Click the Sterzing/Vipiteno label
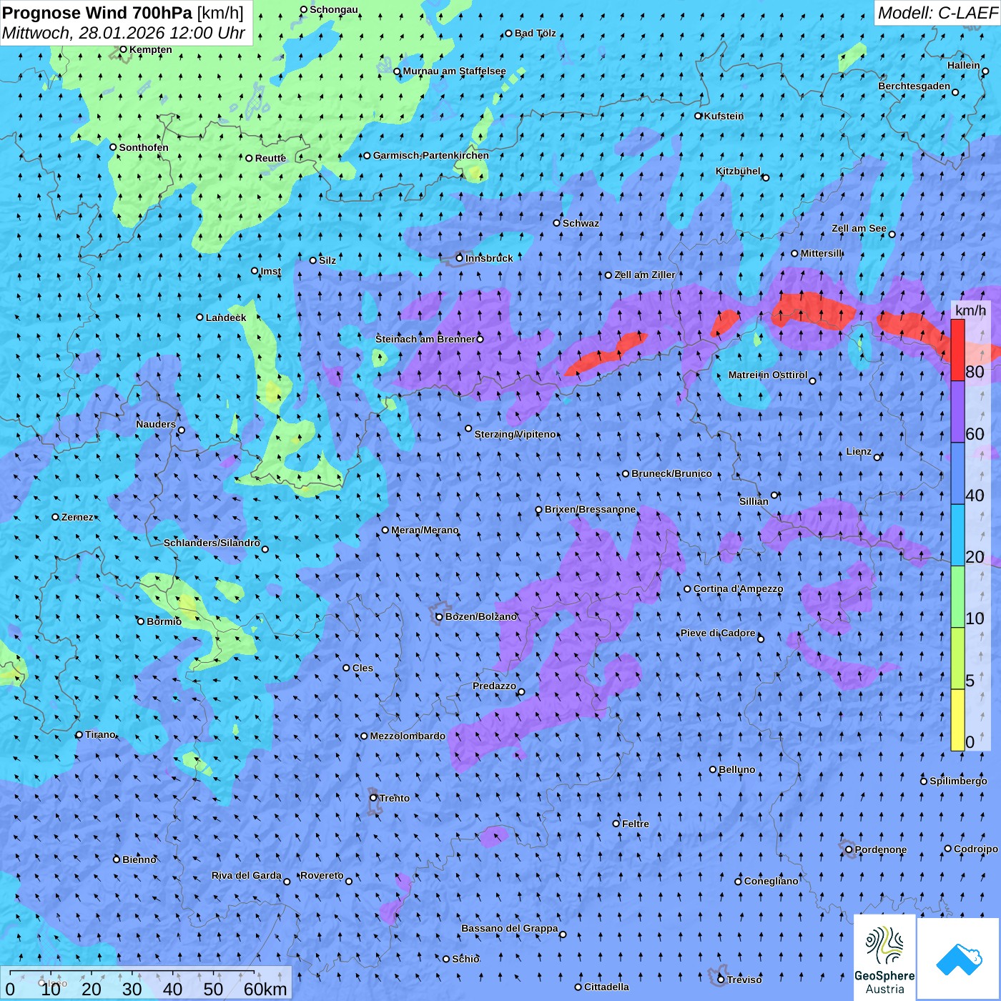The height and width of the screenshot is (1001, 1001). coord(515,434)
